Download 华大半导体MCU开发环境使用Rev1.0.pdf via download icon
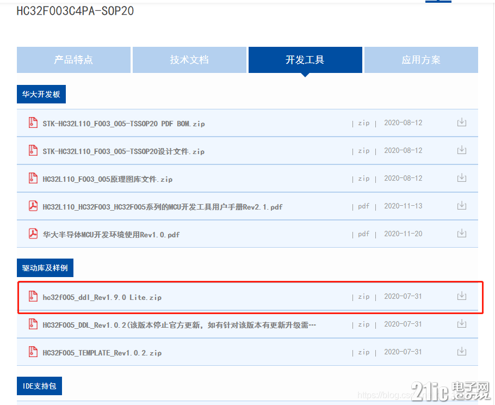 [461, 233]
